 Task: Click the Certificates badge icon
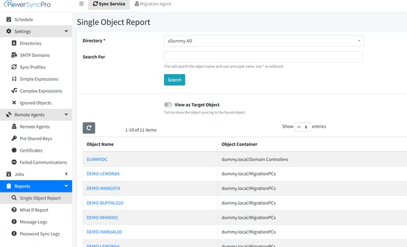pos(14,150)
